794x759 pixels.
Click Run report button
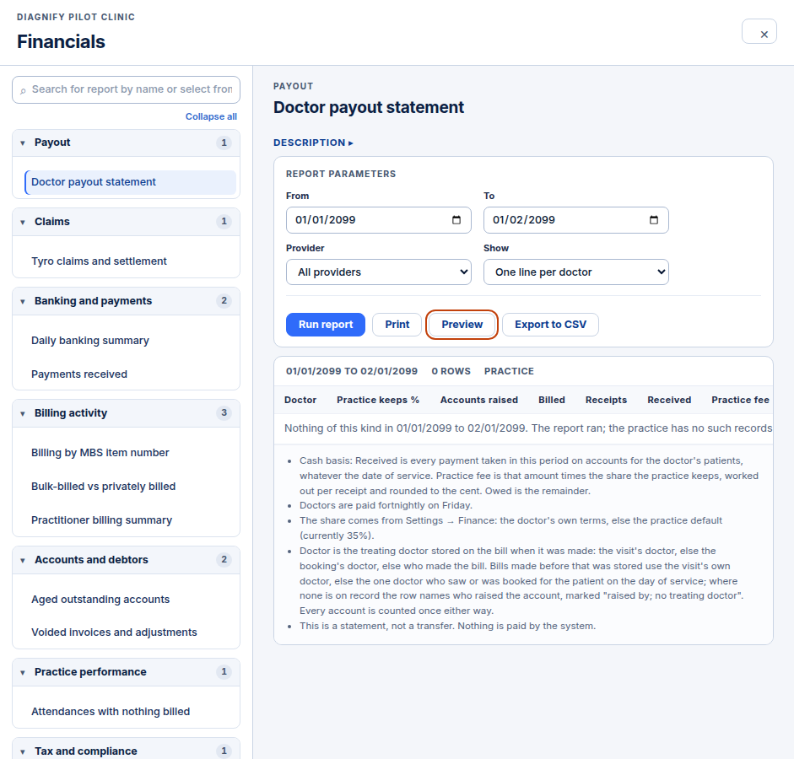click(326, 325)
